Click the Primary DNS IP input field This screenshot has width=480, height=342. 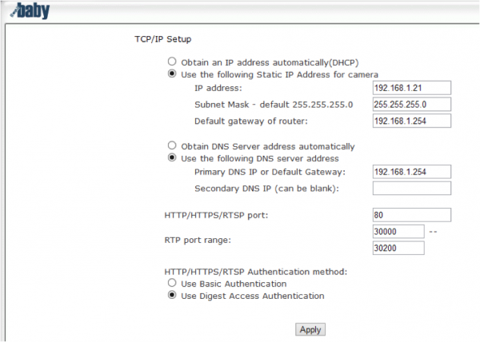[x=412, y=172]
